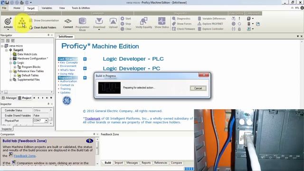The image size is (304, 171).
Task: Click the Start controller icon
Action: [123, 19]
